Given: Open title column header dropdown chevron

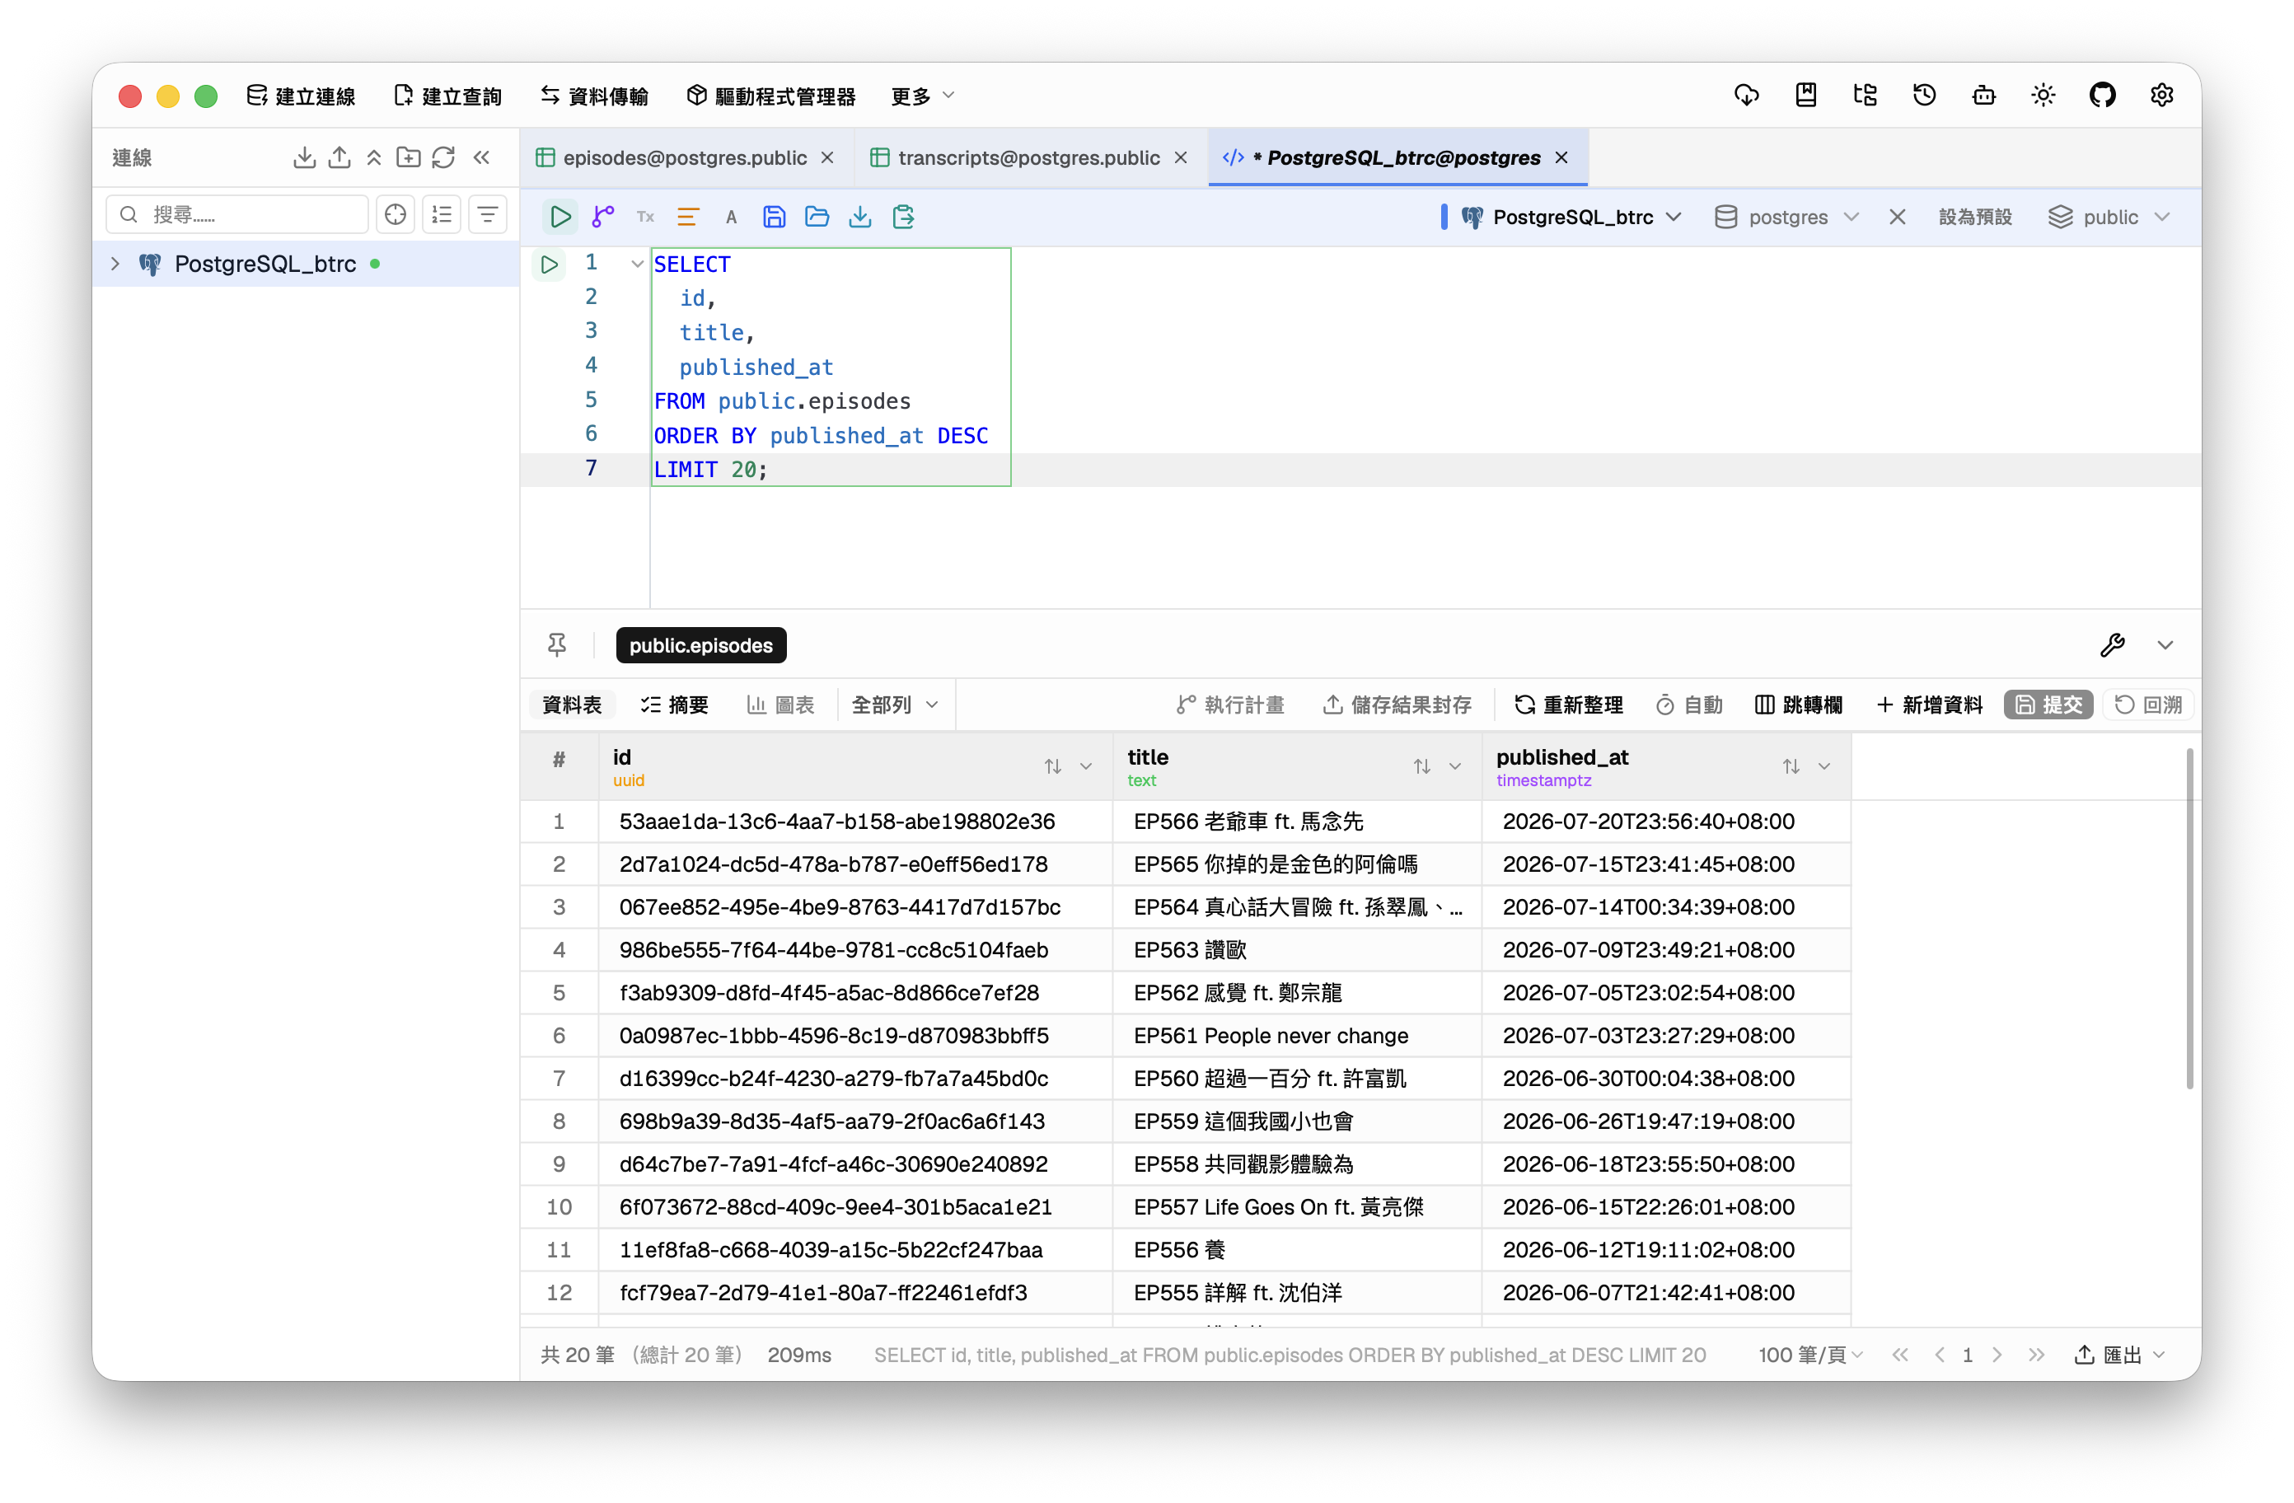Looking at the screenshot, I should point(1455,766).
